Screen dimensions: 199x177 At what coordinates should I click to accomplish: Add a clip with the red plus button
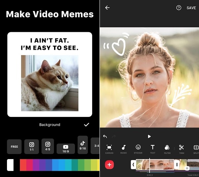109,165
